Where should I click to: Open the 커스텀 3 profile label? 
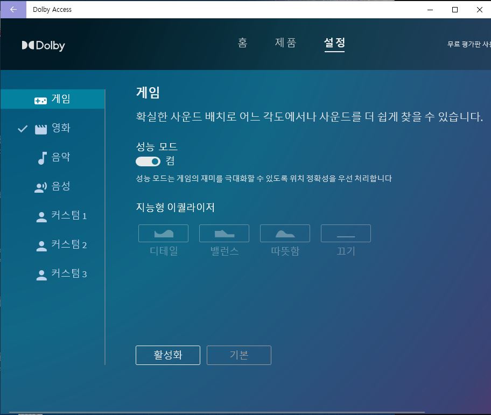(x=69, y=273)
